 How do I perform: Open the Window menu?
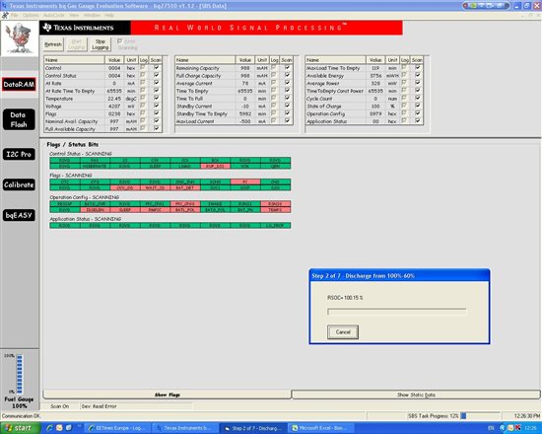[x=92, y=15]
